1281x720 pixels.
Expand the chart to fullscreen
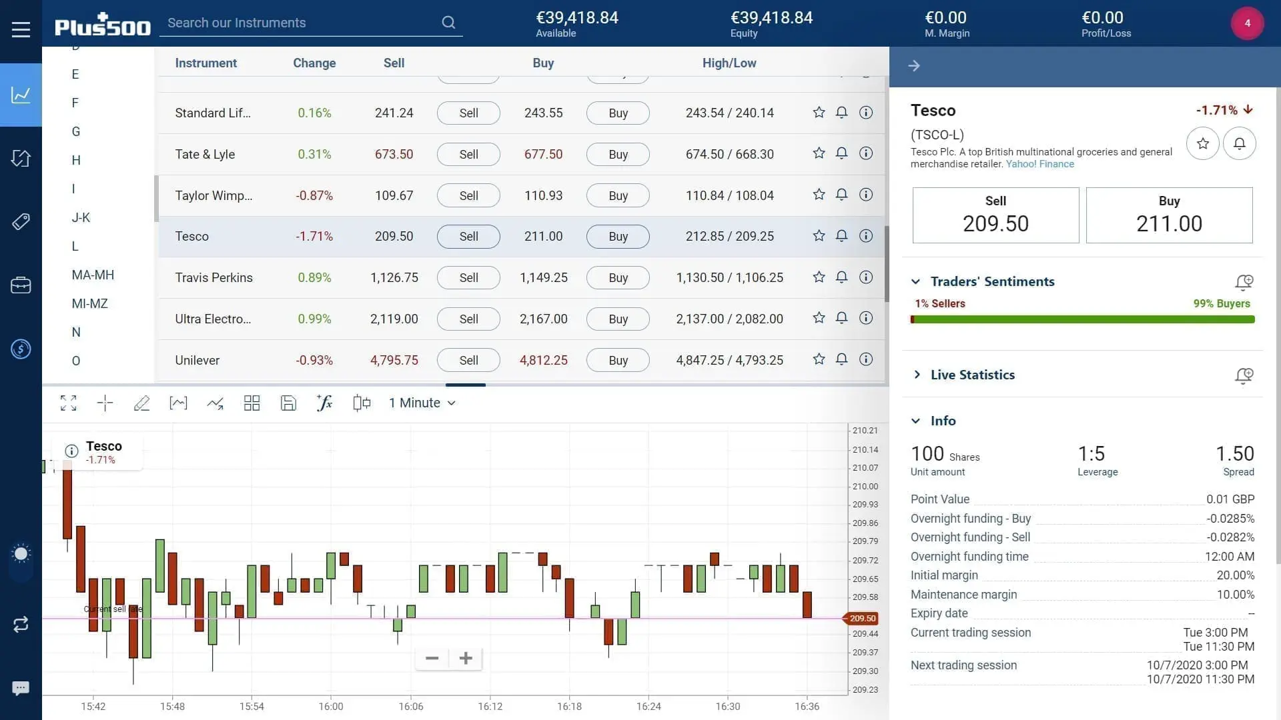68,403
